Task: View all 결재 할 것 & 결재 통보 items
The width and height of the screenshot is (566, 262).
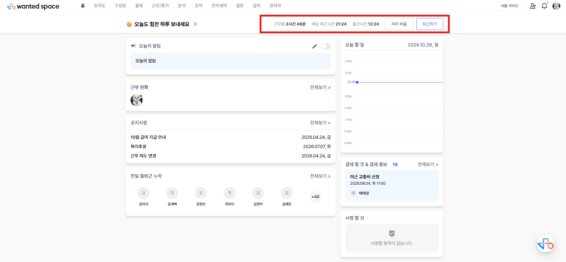Action: [428, 165]
